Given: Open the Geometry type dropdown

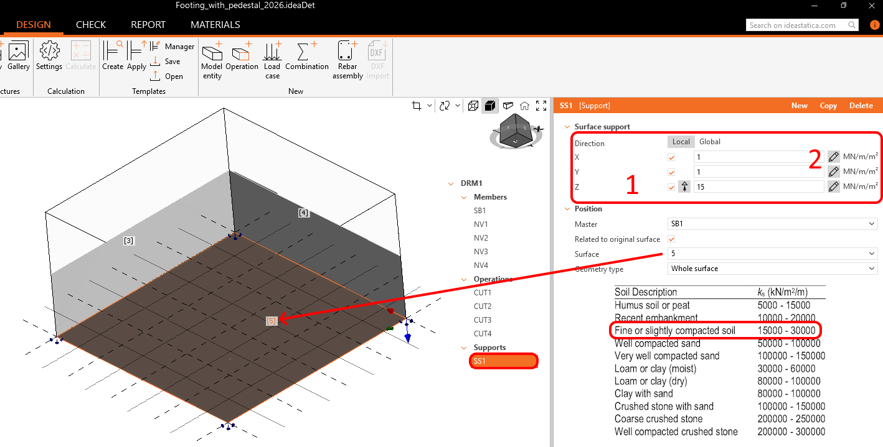Looking at the screenshot, I should 772,269.
